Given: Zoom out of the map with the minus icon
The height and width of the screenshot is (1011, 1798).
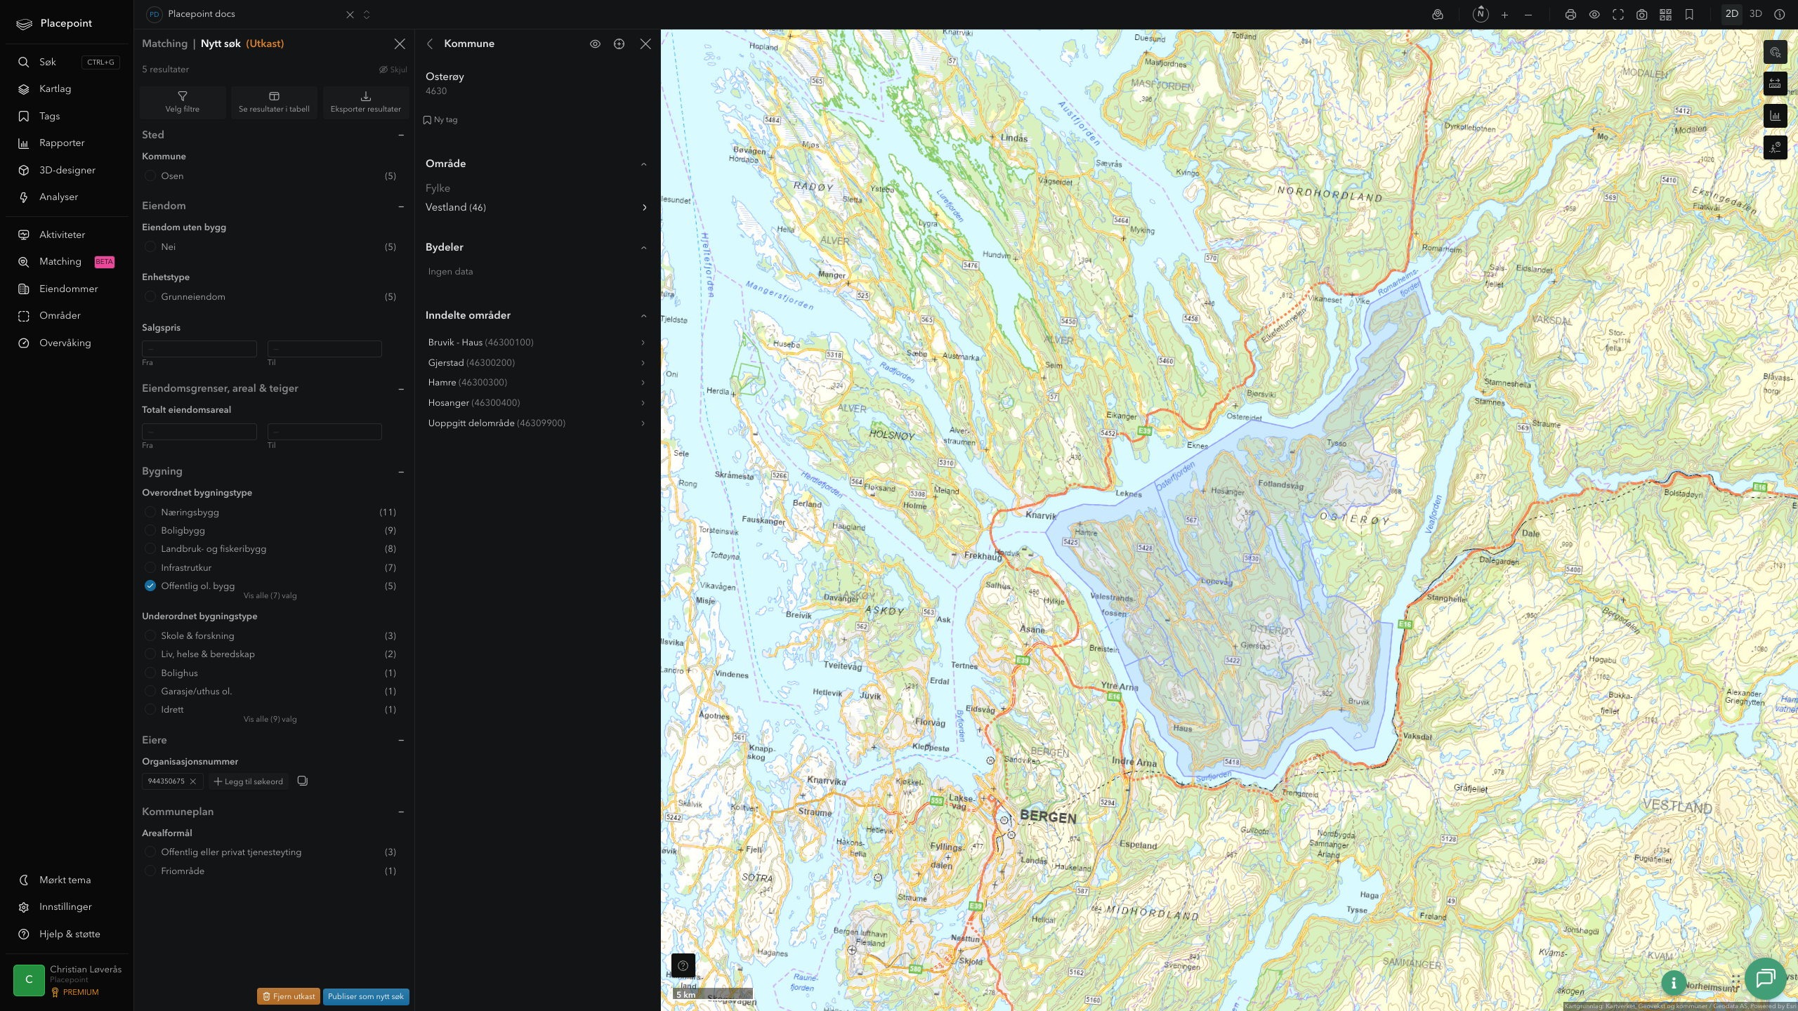Looking at the screenshot, I should coord(1528,14).
